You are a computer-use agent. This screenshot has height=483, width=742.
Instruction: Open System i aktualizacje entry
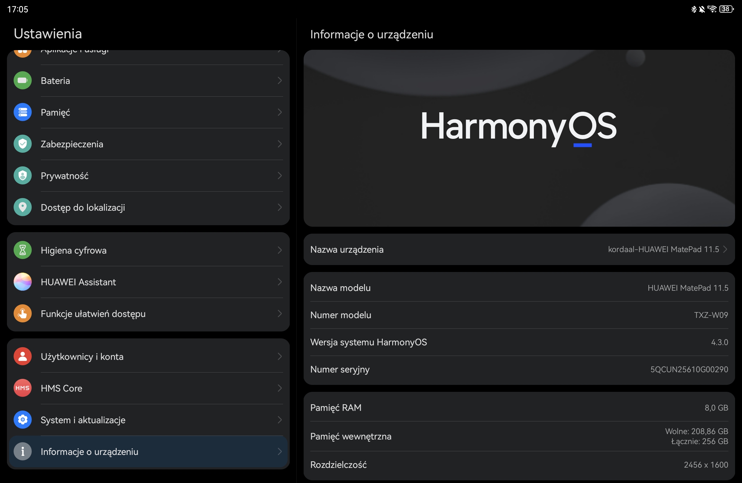(x=148, y=420)
